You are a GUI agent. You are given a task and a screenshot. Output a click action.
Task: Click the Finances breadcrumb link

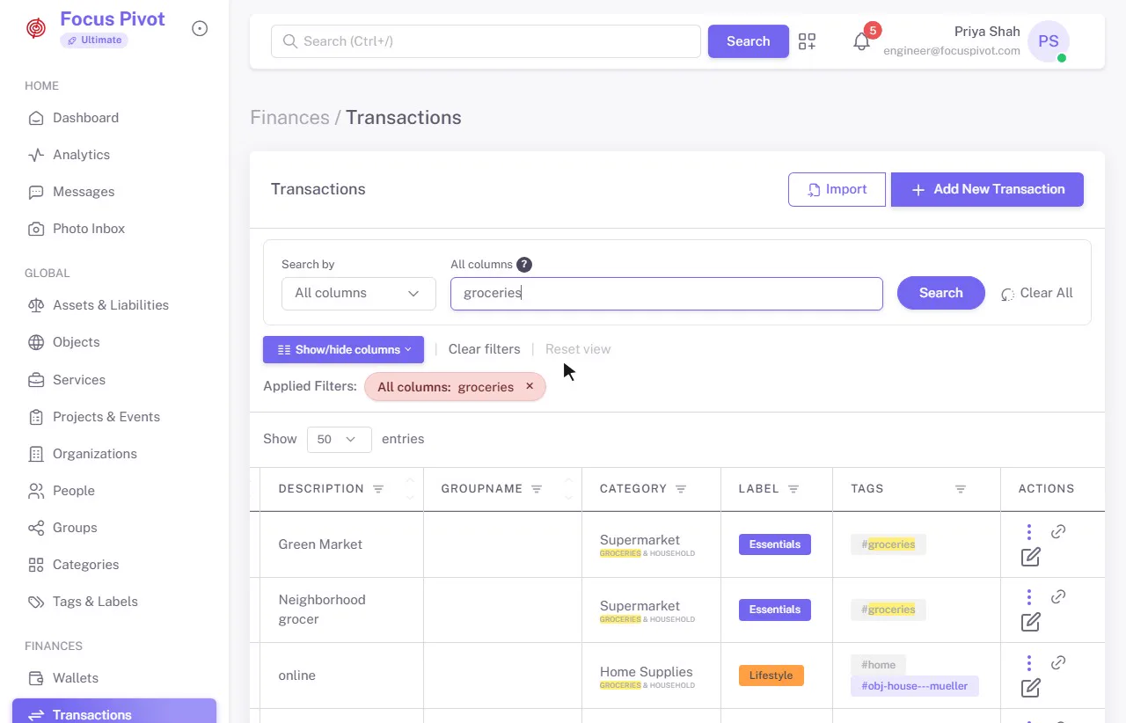click(289, 118)
